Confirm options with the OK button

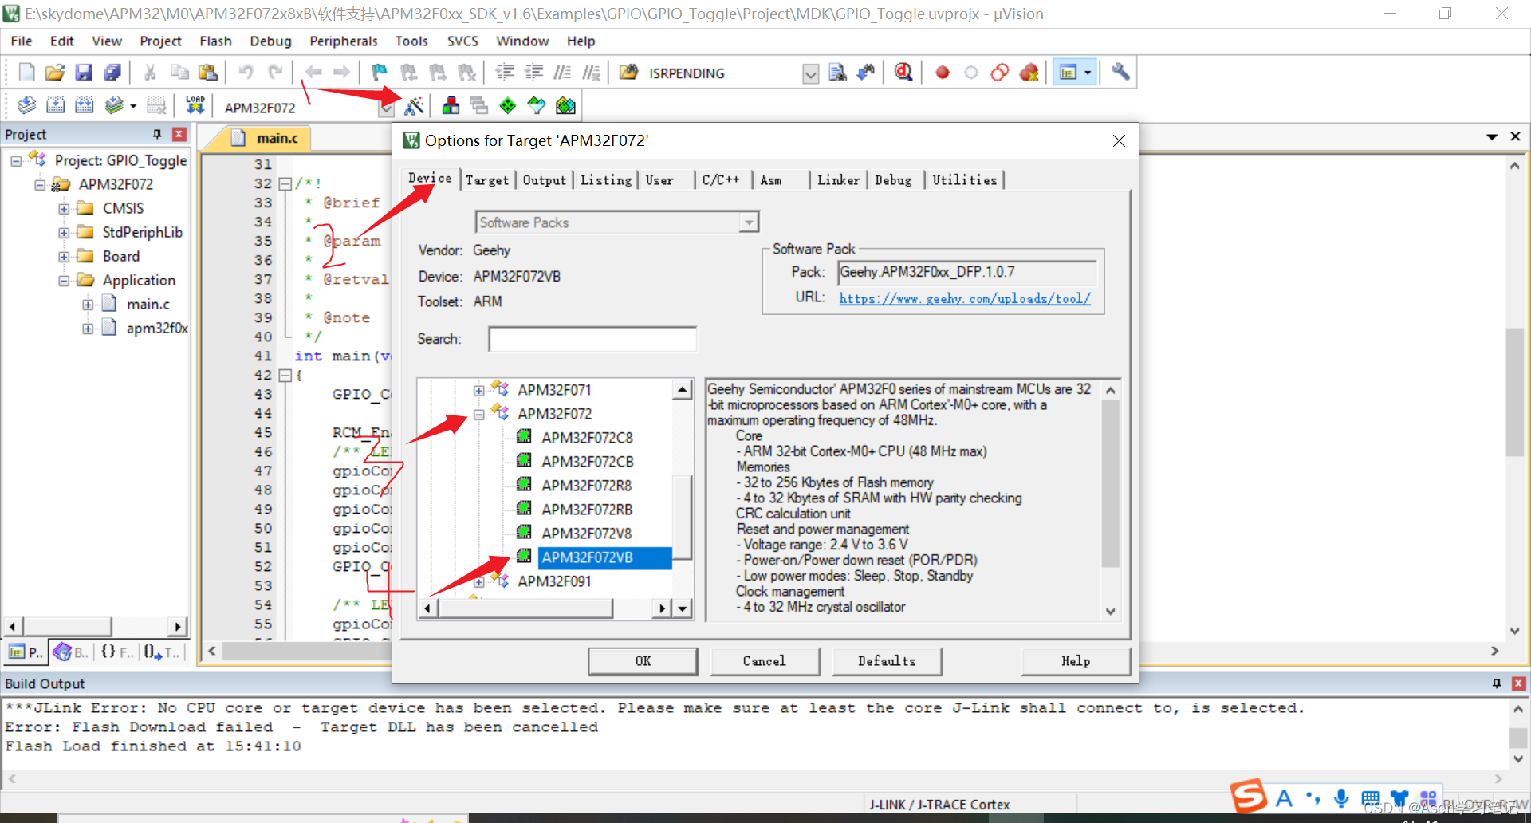point(643,661)
